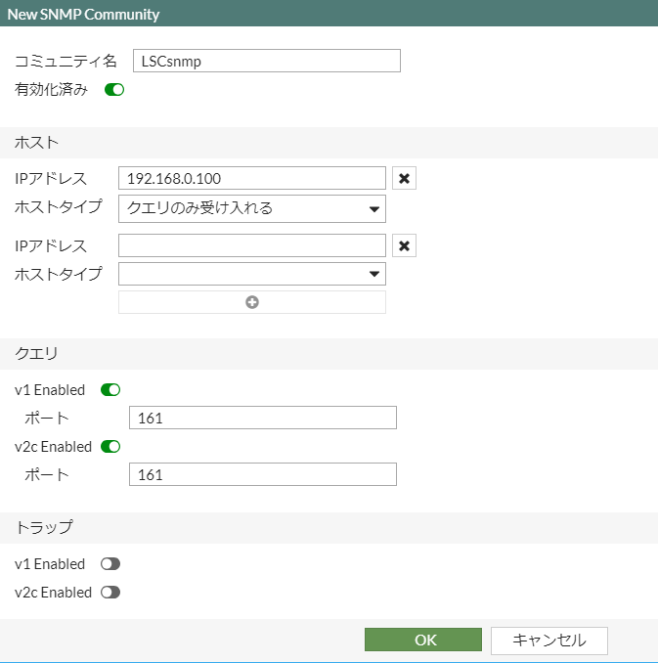Open the empty second ホストタイプ dropdown

[x=252, y=274]
